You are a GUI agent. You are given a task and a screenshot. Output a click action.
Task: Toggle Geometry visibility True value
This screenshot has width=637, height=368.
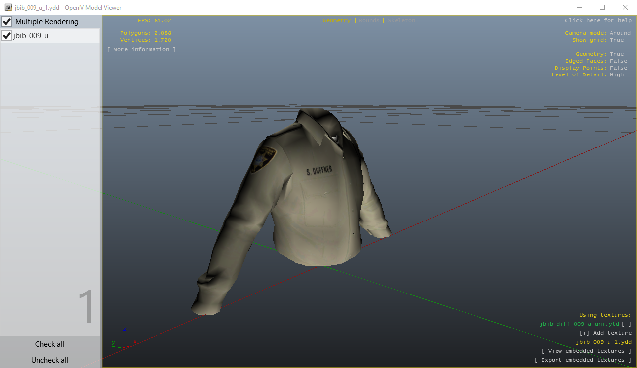pyautogui.click(x=616, y=54)
